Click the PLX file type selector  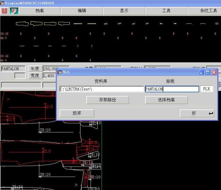206,89
